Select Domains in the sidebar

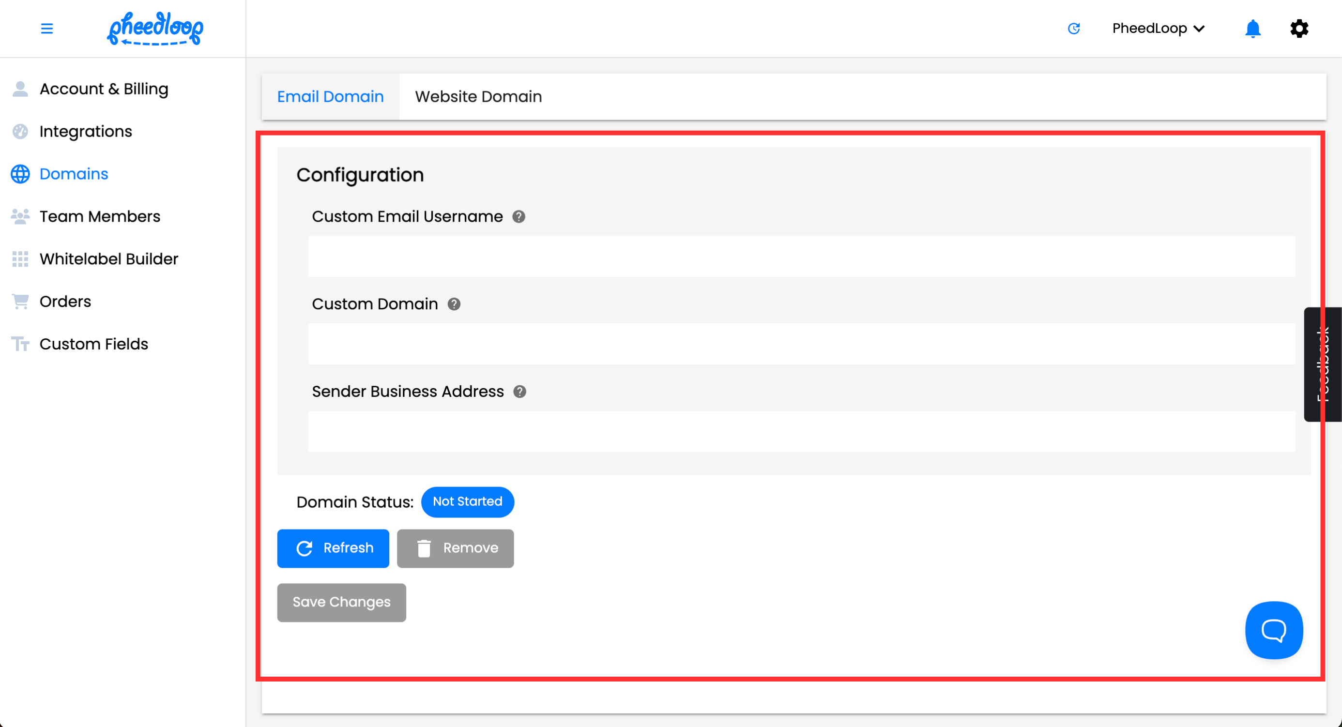pyautogui.click(x=74, y=174)
